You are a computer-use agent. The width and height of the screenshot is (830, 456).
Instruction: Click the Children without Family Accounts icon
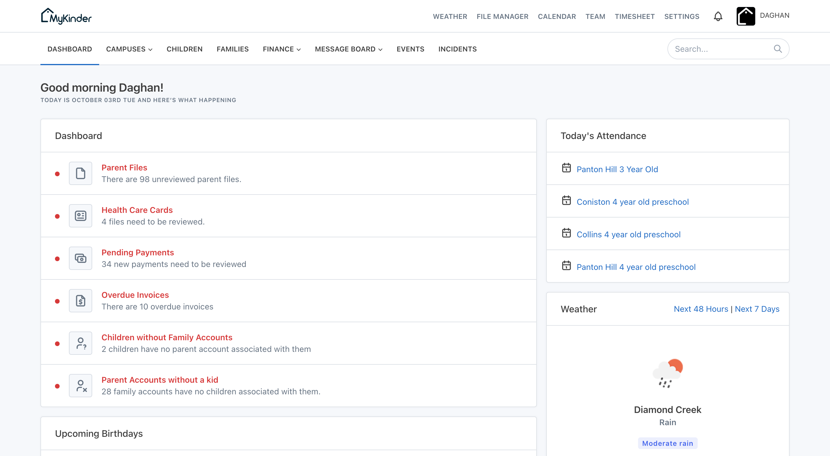click(81, 343)
